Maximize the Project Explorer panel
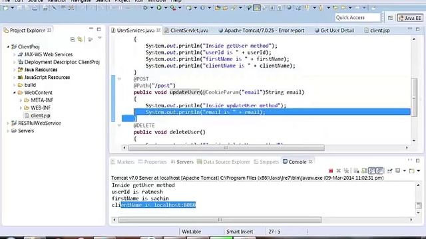The image size is (426, 239). click(99, 29)
